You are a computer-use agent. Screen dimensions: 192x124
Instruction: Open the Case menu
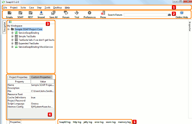pos(32,8)
